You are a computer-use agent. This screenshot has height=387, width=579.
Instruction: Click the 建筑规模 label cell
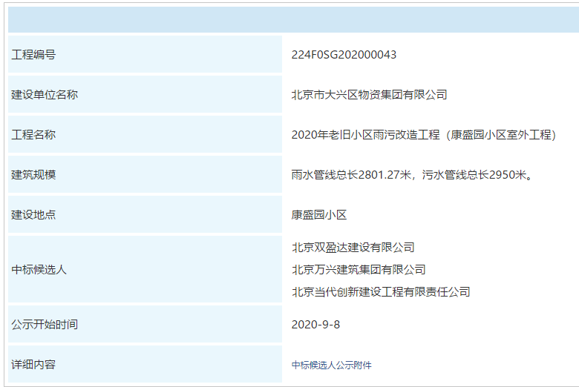coord(145,174)
